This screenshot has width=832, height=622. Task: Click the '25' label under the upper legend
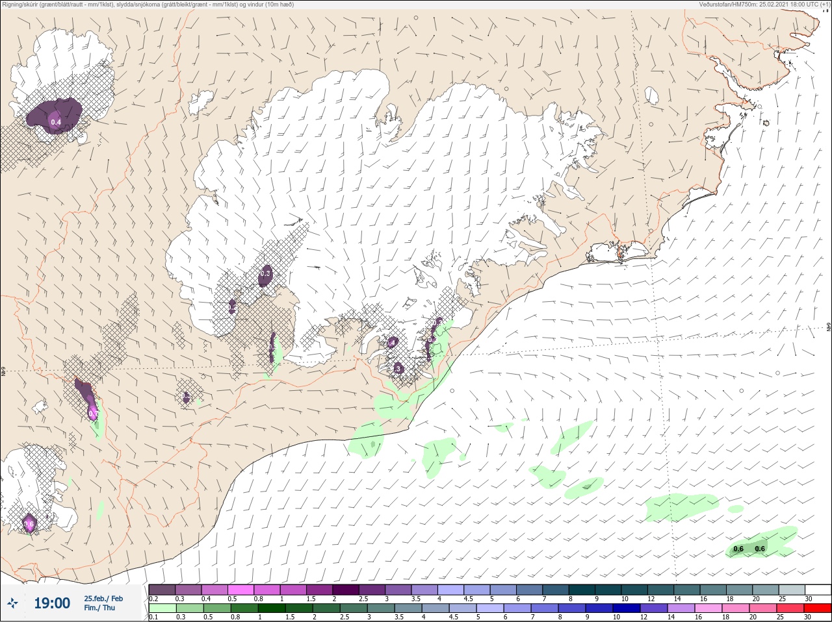click(x=782, y=599)
